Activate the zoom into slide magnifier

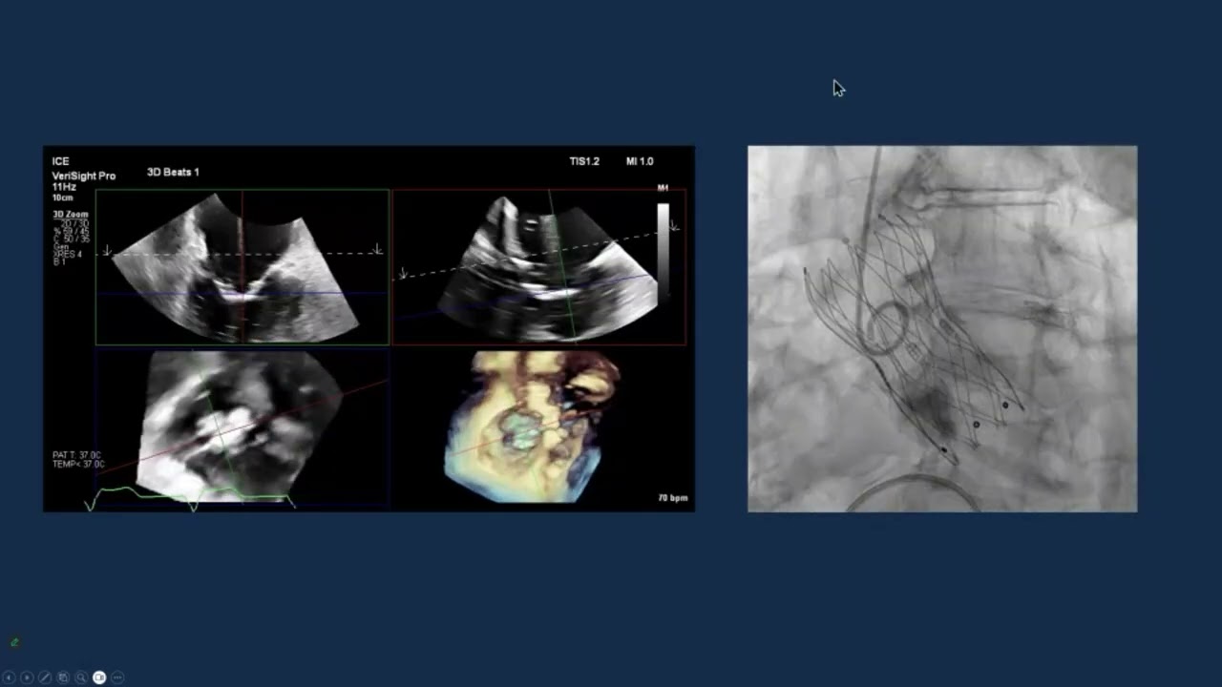coord(81,677)
